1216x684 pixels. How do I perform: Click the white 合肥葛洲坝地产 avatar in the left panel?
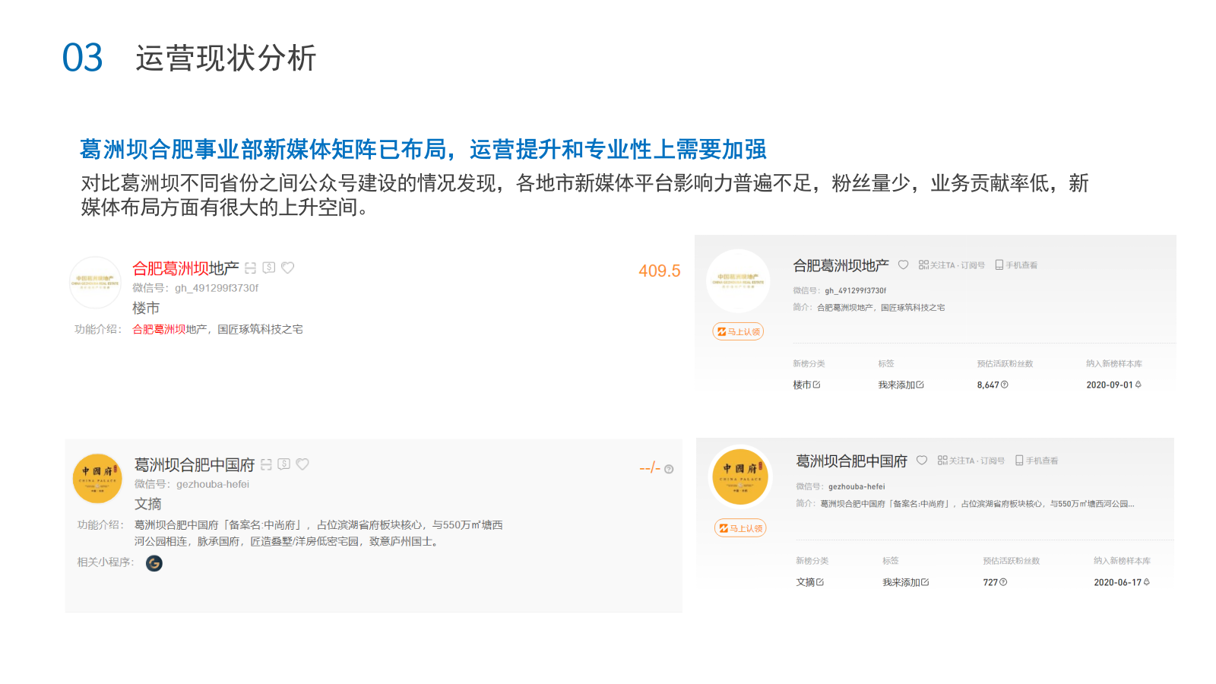[x=95, y=283]
